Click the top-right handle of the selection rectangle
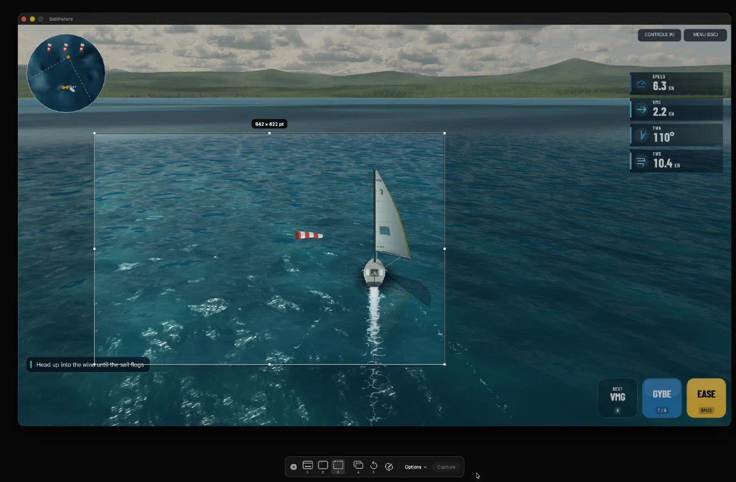The width and height of the screenshot is (736, 482). pos(444,133)
